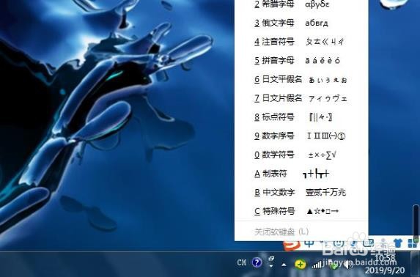420x277 pixels.
Task: Toggle the 中 Chinese/English mode icon
Action: tap(309, 244)
